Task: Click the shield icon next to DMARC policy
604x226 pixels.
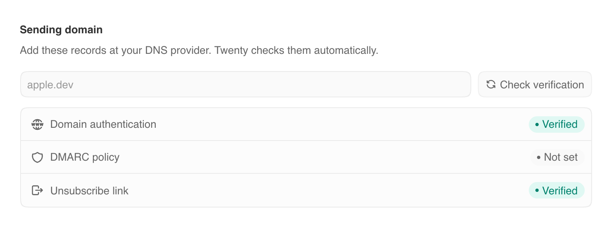Action: click(x=37, y=157)
